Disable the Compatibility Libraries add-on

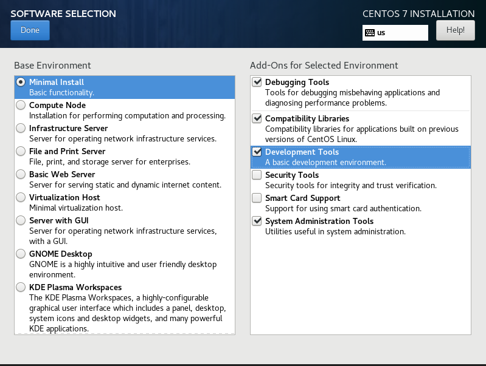point(257,118)
